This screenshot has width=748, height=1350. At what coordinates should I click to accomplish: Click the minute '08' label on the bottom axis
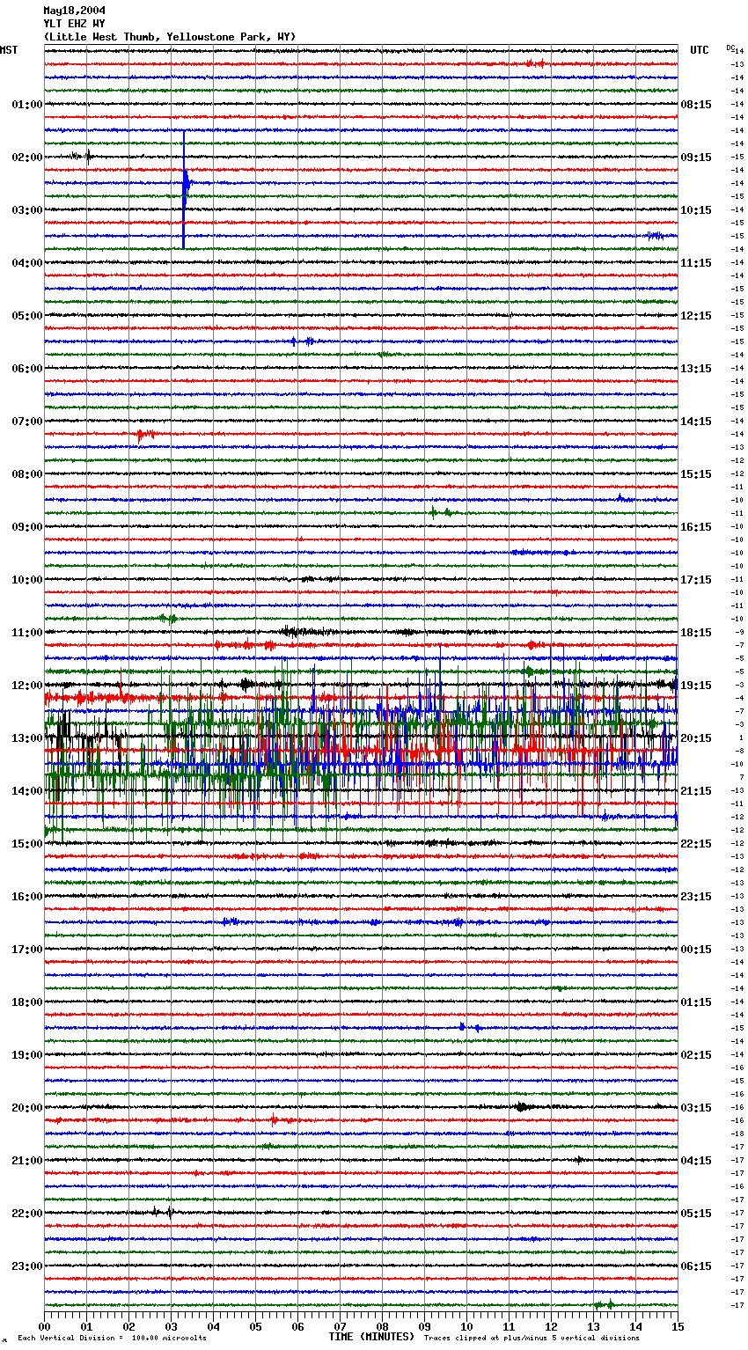tap(382, 1325)
